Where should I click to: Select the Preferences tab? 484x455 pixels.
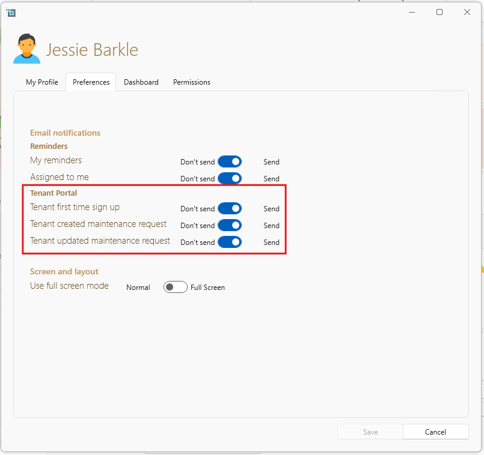coord(91,82)
